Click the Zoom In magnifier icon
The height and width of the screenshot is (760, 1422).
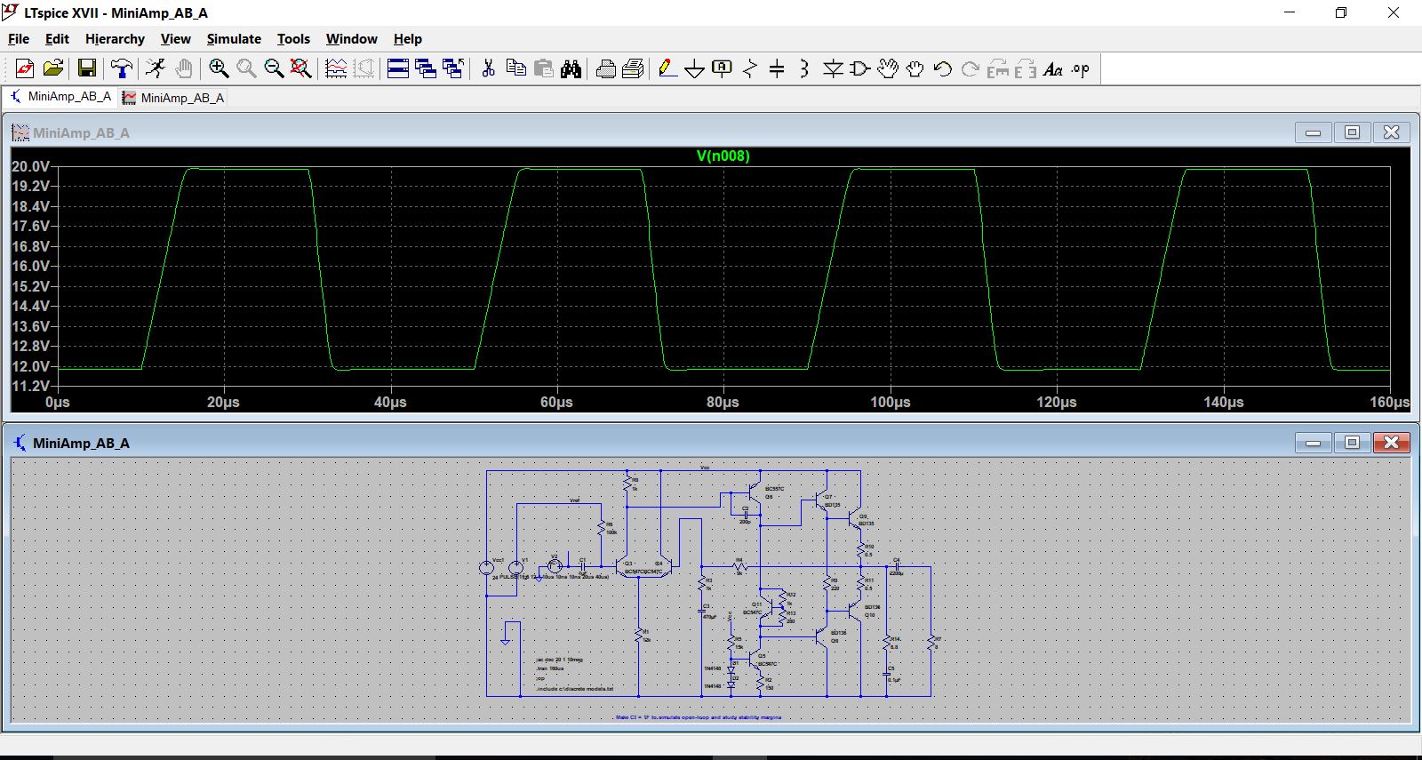pos(219,68)
